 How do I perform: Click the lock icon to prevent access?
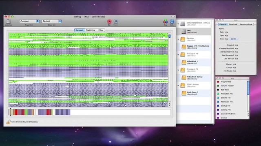point(8,122)
